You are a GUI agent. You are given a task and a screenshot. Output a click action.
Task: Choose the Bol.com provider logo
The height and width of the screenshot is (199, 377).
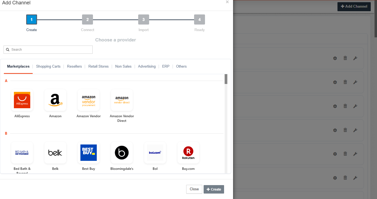(x=155, y=153)
